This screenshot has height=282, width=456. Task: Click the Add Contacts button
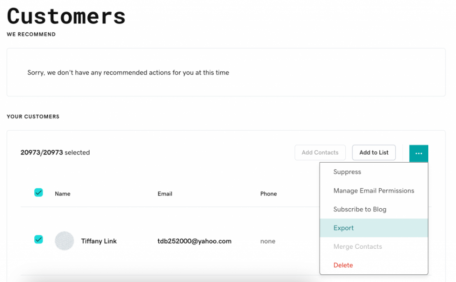(320, 153)
